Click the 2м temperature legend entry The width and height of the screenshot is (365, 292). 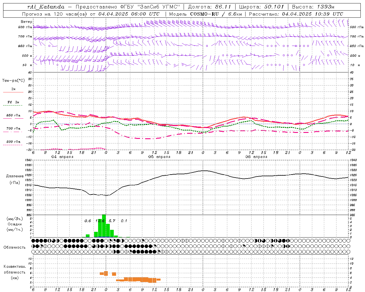click(13, 89)
